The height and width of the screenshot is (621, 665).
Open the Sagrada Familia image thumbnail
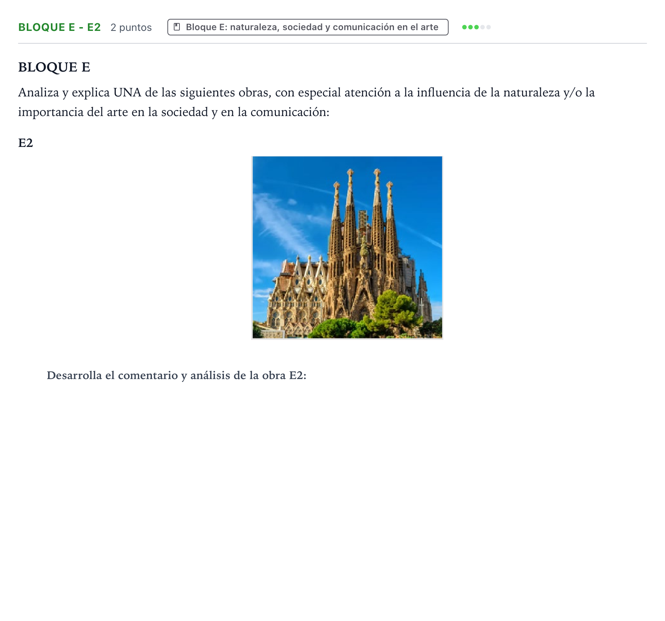point(347,248)
